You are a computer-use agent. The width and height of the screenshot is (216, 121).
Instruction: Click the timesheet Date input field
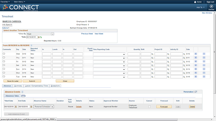[x=32, y=37]
